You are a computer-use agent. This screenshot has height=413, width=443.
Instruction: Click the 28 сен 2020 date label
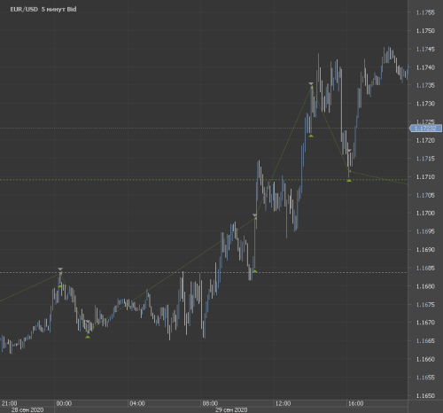point(27,409)
